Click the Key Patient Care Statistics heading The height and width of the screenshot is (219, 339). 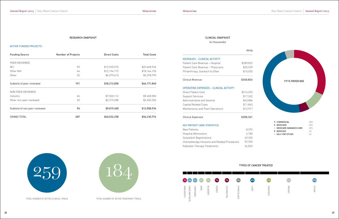click(201, 125)
